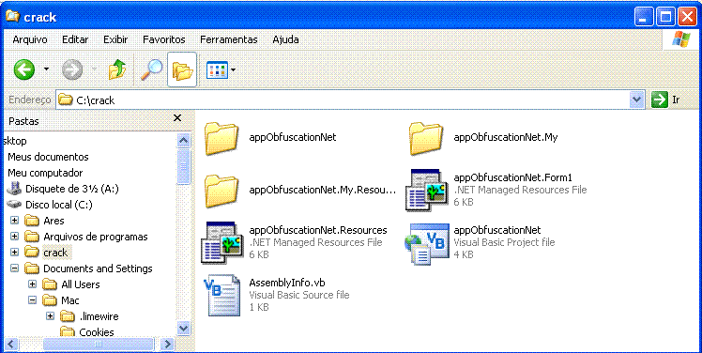Open the Favoritos menu
Screen dimensions: 702x353
pyautogui.click(x=164, y=39)
